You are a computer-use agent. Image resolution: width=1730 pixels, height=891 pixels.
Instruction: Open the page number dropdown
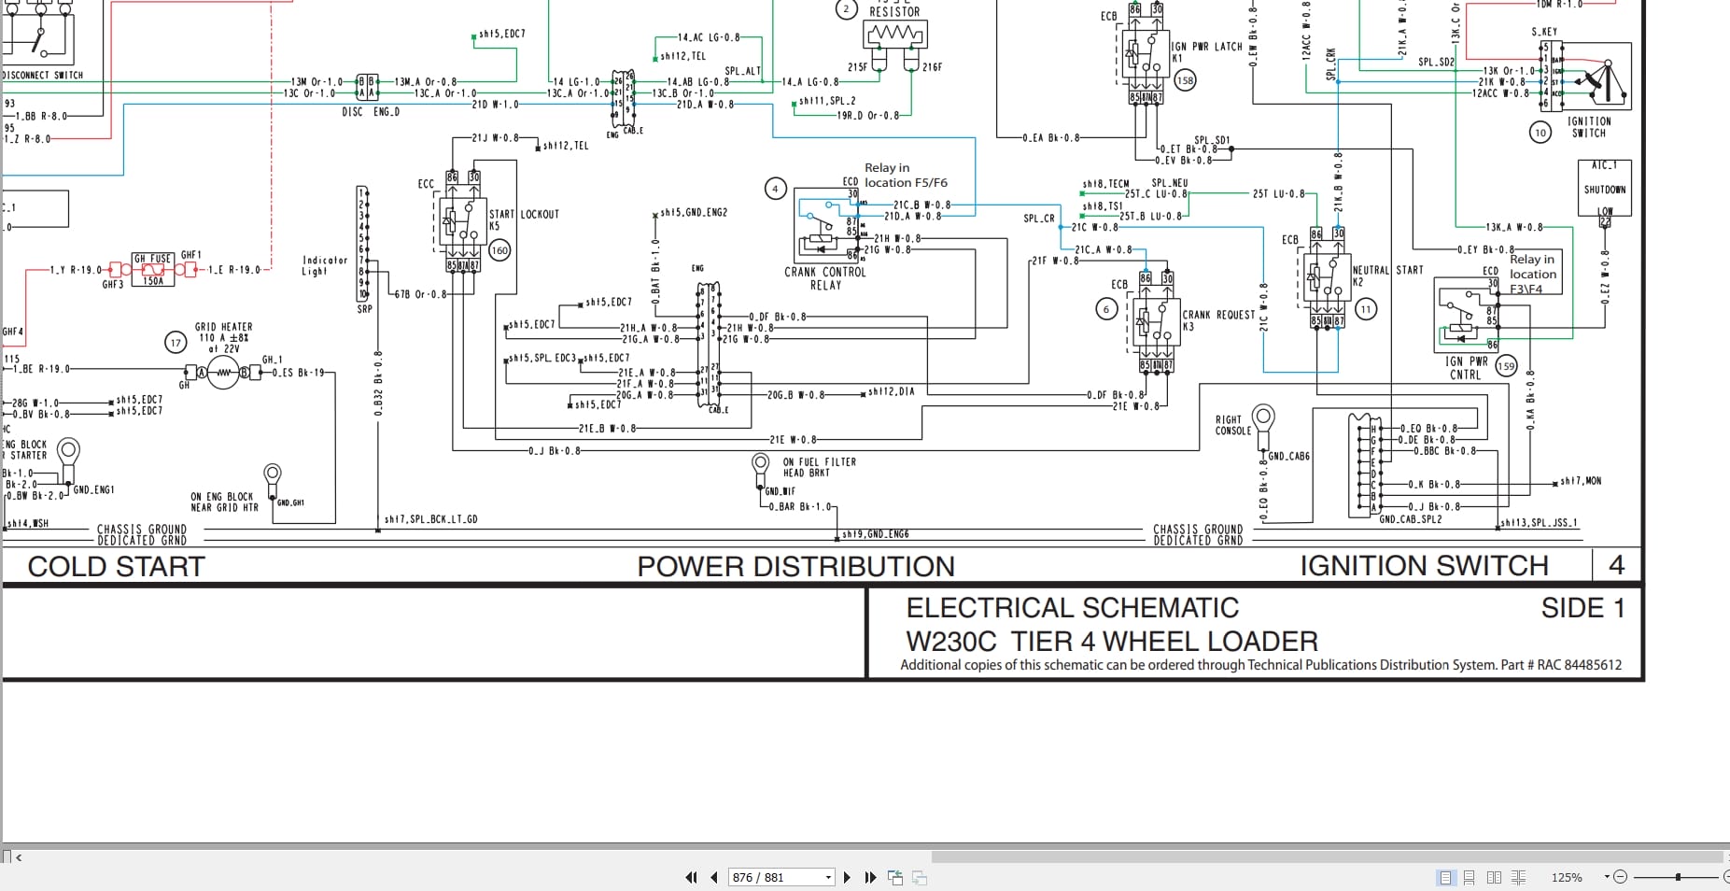point(828,878)
